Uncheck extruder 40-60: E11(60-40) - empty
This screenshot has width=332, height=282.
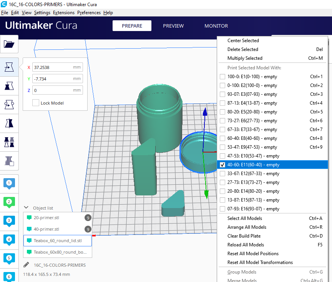pyautogui.click(x=222, y=164)
